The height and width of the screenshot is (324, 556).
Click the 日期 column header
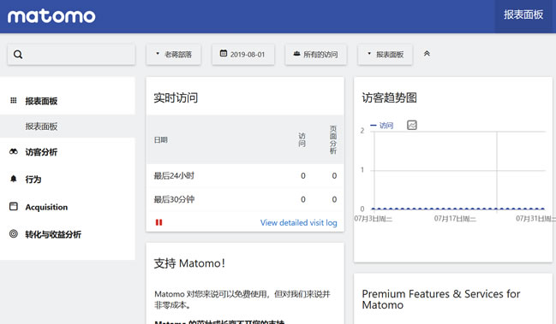pyautogui.click(x=160, y=140)
